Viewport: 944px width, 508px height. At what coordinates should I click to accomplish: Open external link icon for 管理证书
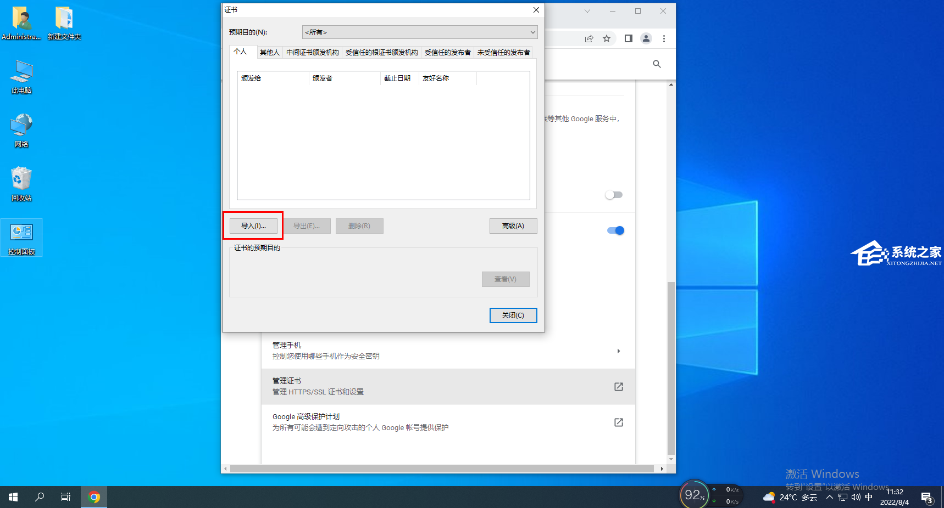coord(619,387)
